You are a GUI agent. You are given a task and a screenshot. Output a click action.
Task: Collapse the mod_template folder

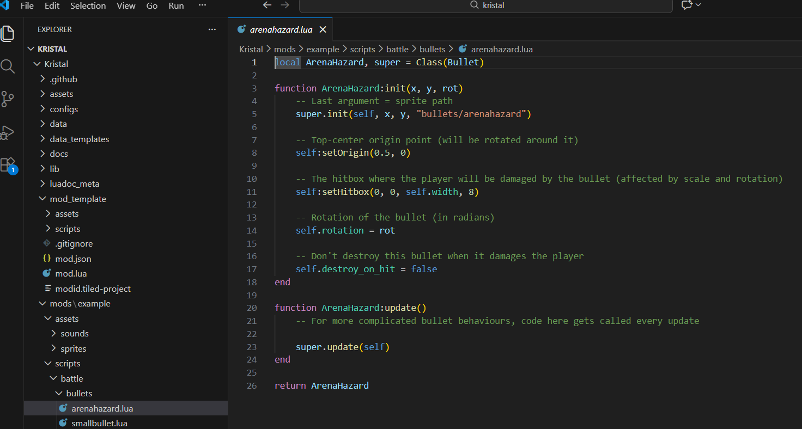pyautogui.click(x=77, y=199)
